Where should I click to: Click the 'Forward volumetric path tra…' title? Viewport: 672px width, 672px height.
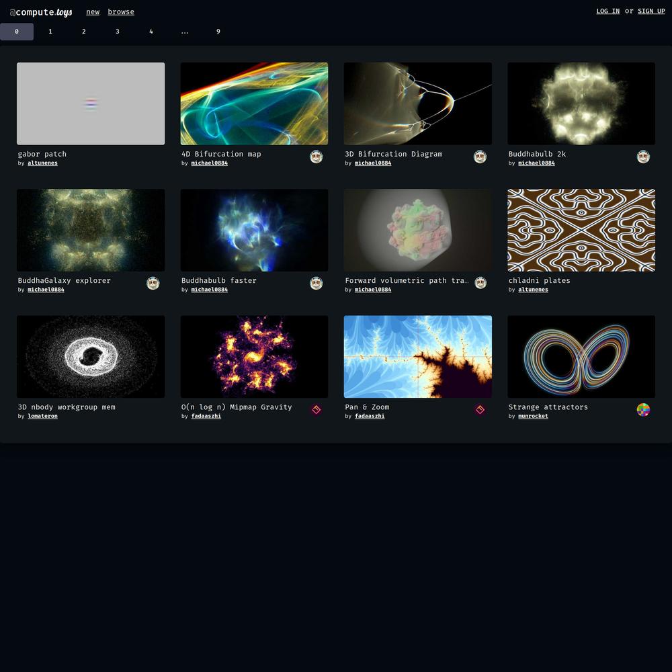click(x=407, y=280)
